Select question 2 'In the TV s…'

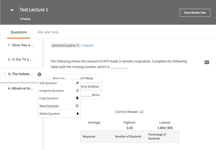21,59
